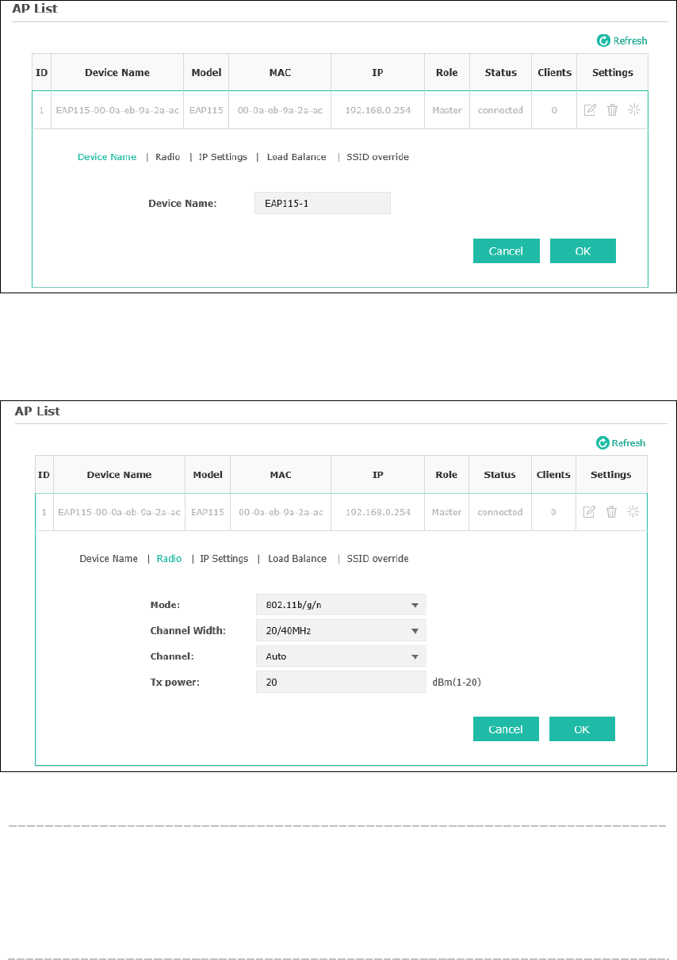Select Device Name tab in lower panel
The width and height of the screenshot is (677, 960).
pyautogui.click(x=109, y=559)
